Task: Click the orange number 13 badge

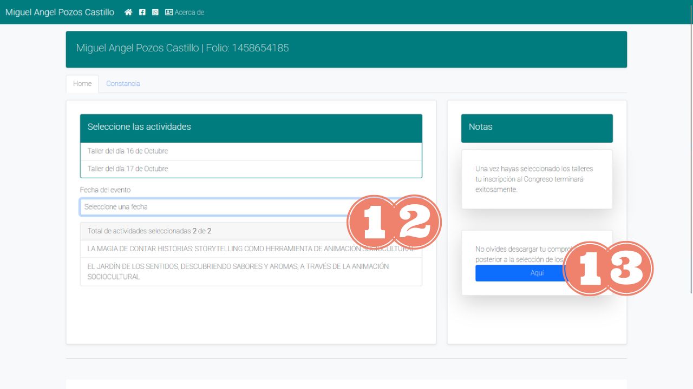Action: (608, 269)
